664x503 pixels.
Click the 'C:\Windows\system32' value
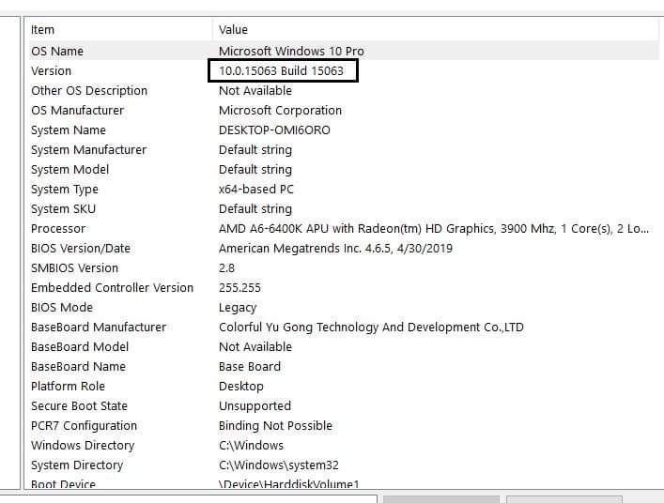(279, 465)
